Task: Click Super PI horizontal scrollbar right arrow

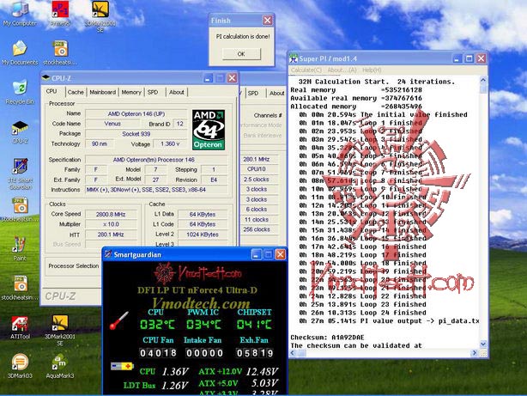Action: [x=475, y=353]
